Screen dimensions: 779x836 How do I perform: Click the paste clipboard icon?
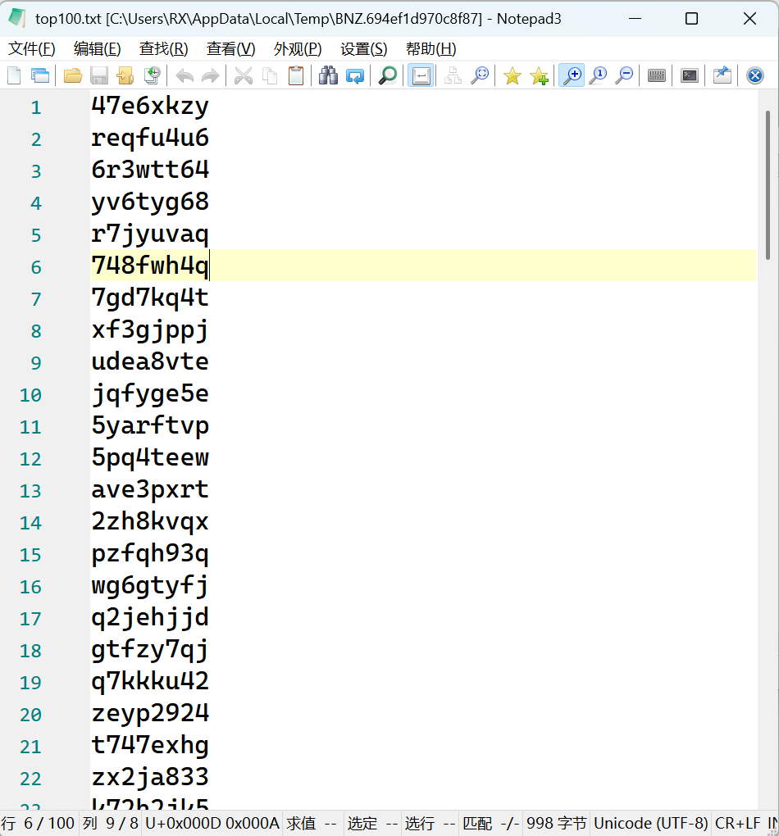pos(296,76)
